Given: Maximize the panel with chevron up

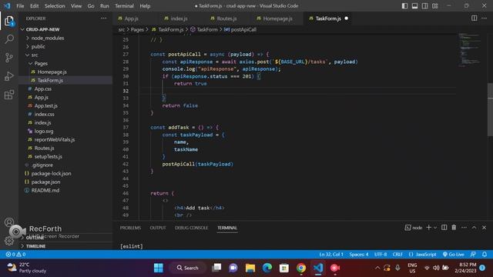Looking at the screenshot, I should (x=474, y=228).
